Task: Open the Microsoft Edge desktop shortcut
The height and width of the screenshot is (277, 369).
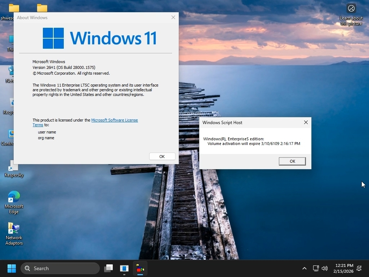Action: point(14,202)
